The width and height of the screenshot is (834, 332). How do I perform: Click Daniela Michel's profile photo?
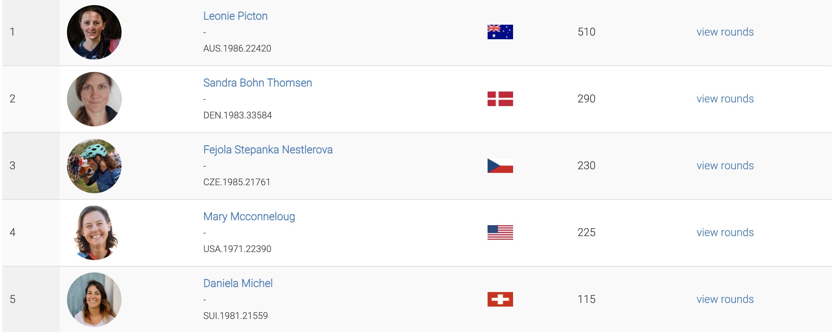pyautogui.click(x=94, y=300)
